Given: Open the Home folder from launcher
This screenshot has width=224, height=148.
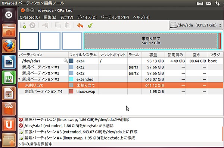Looking at the screenshot, I should coord(9,31).
